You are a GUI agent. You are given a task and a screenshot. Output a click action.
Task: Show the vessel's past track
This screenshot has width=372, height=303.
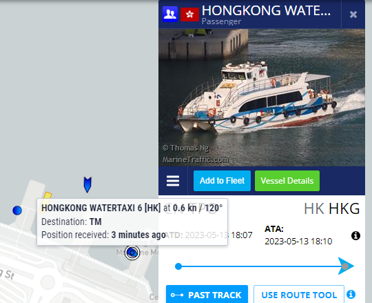pos(207,295)
